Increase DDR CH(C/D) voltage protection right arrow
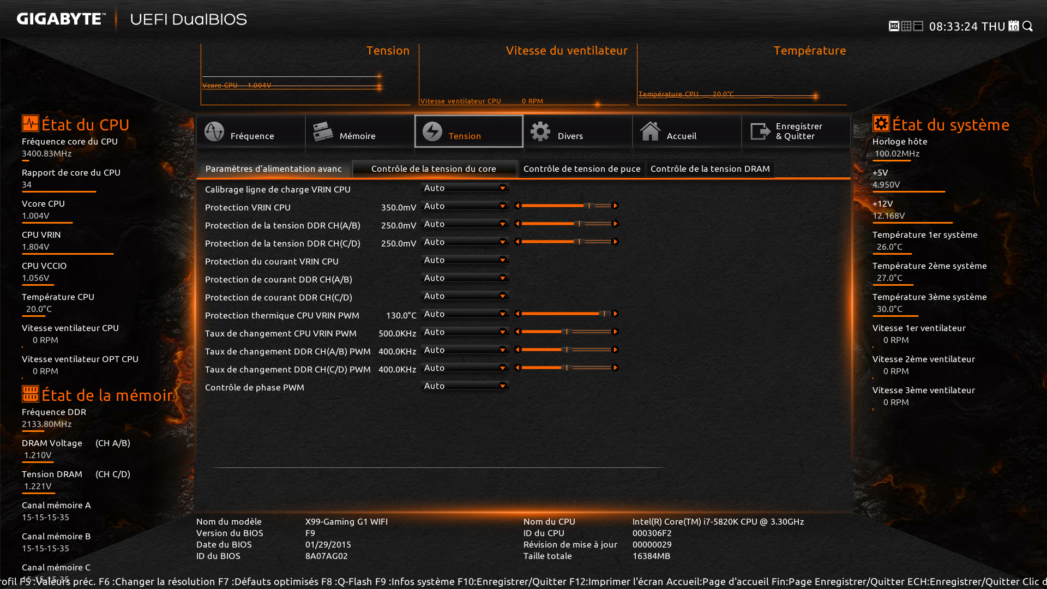Screen dimensions: 1047x589 (615, 242)
